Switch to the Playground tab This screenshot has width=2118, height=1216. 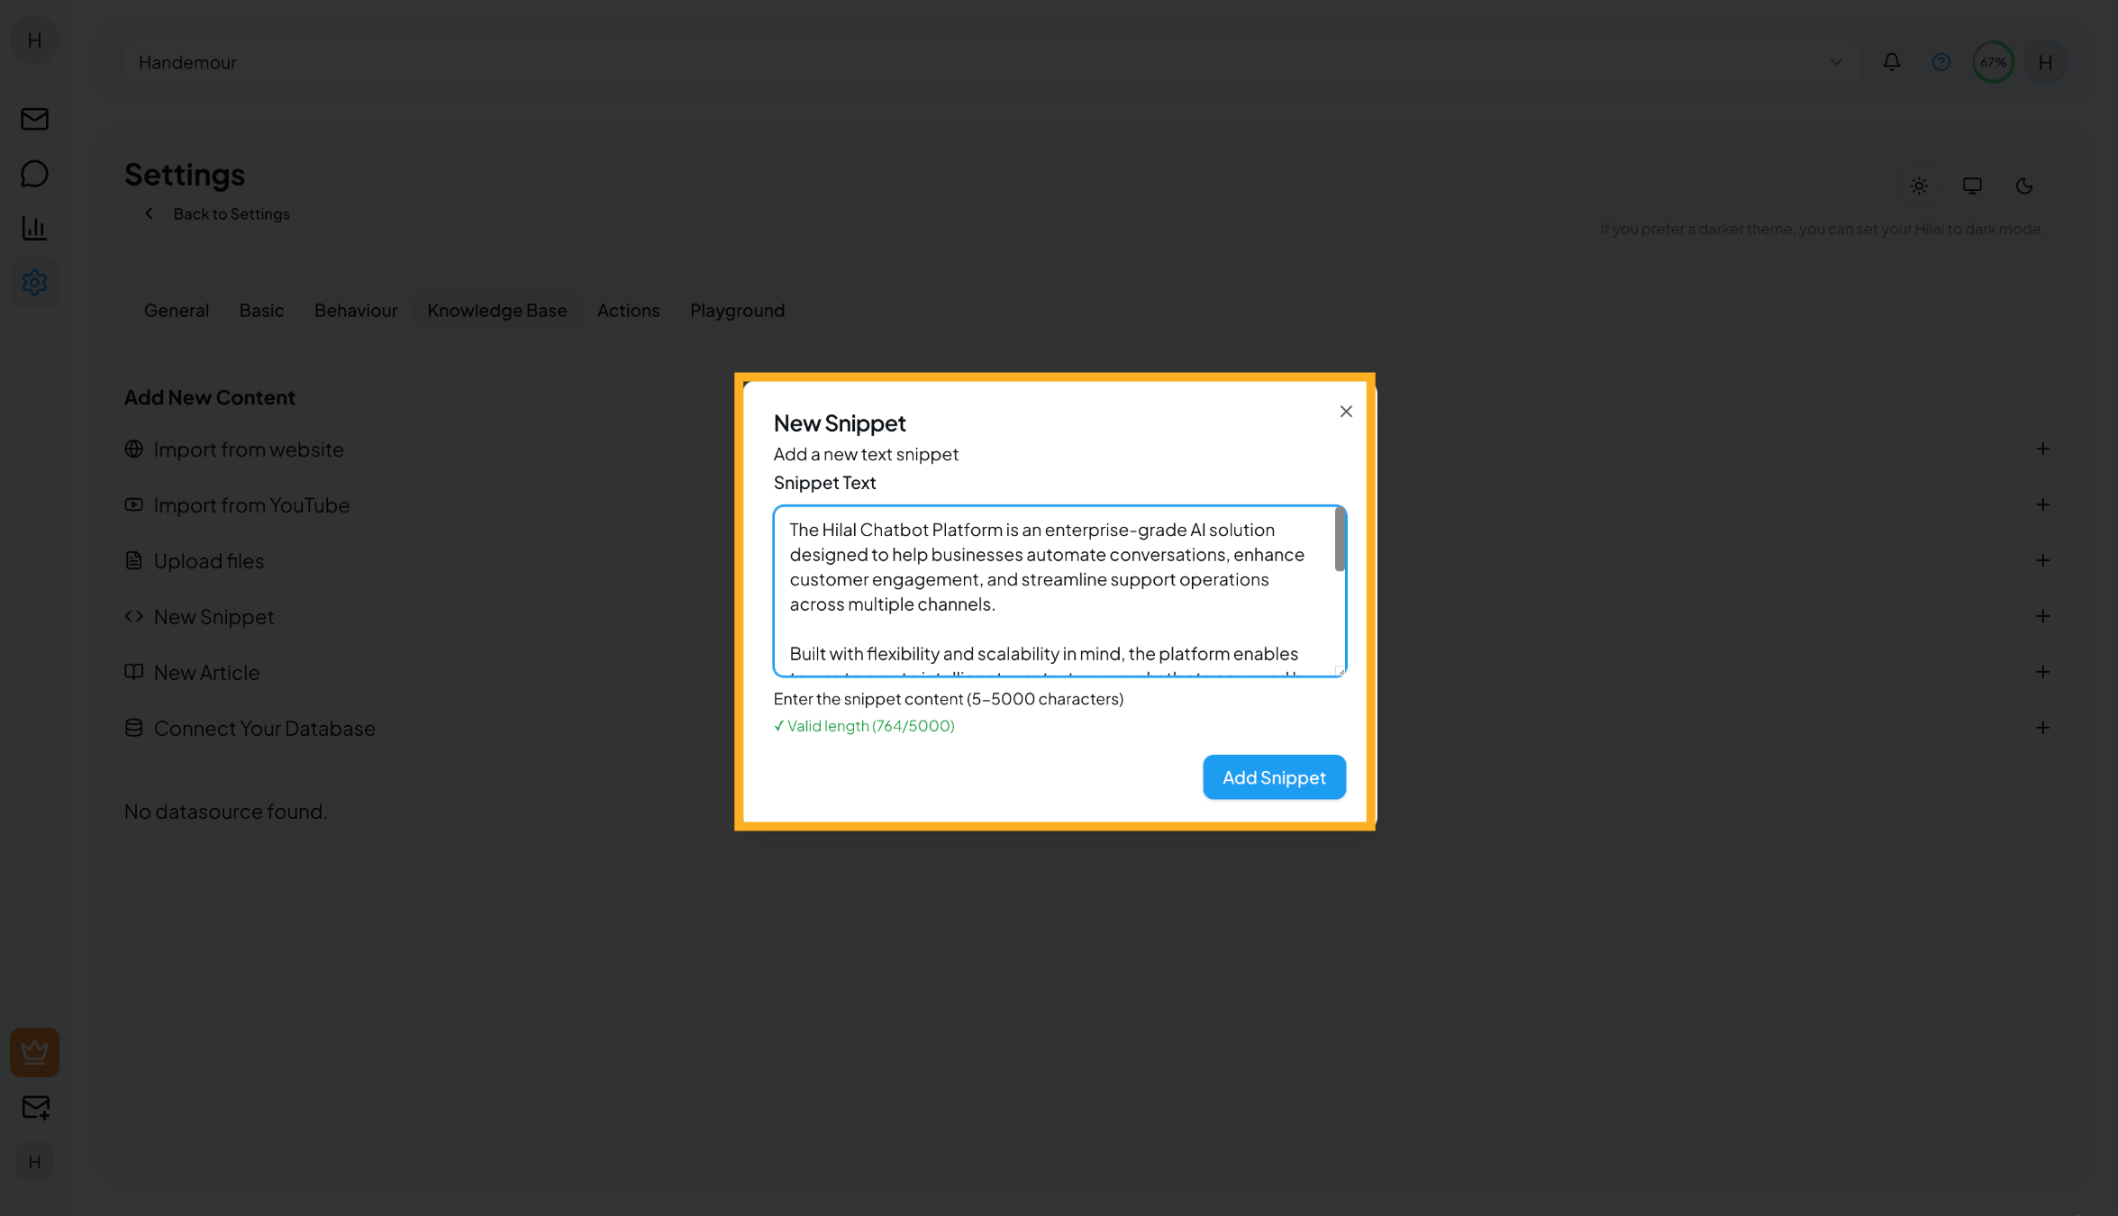[736, 310]
